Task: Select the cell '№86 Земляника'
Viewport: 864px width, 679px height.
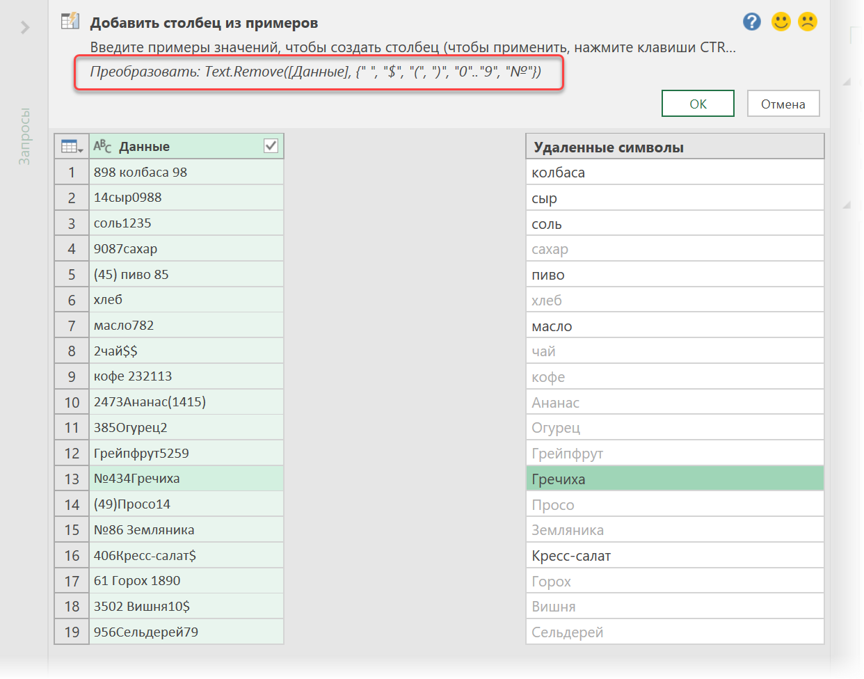Action: (x=186, y=529)
